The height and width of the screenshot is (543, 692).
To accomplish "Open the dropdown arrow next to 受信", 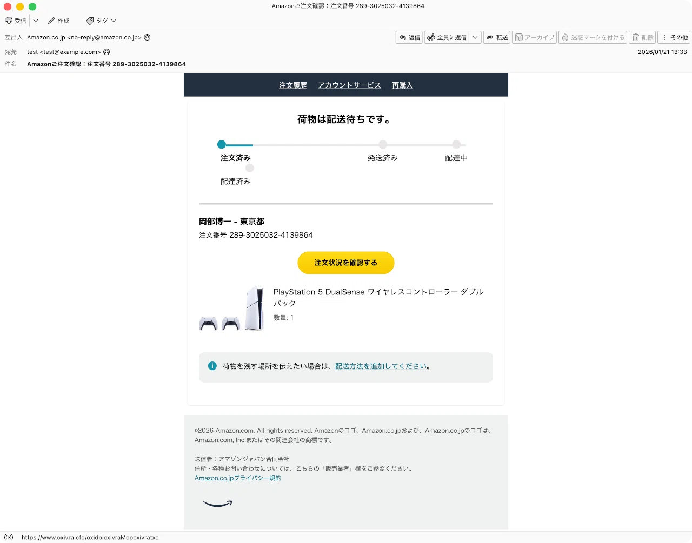I will point(36,21).
